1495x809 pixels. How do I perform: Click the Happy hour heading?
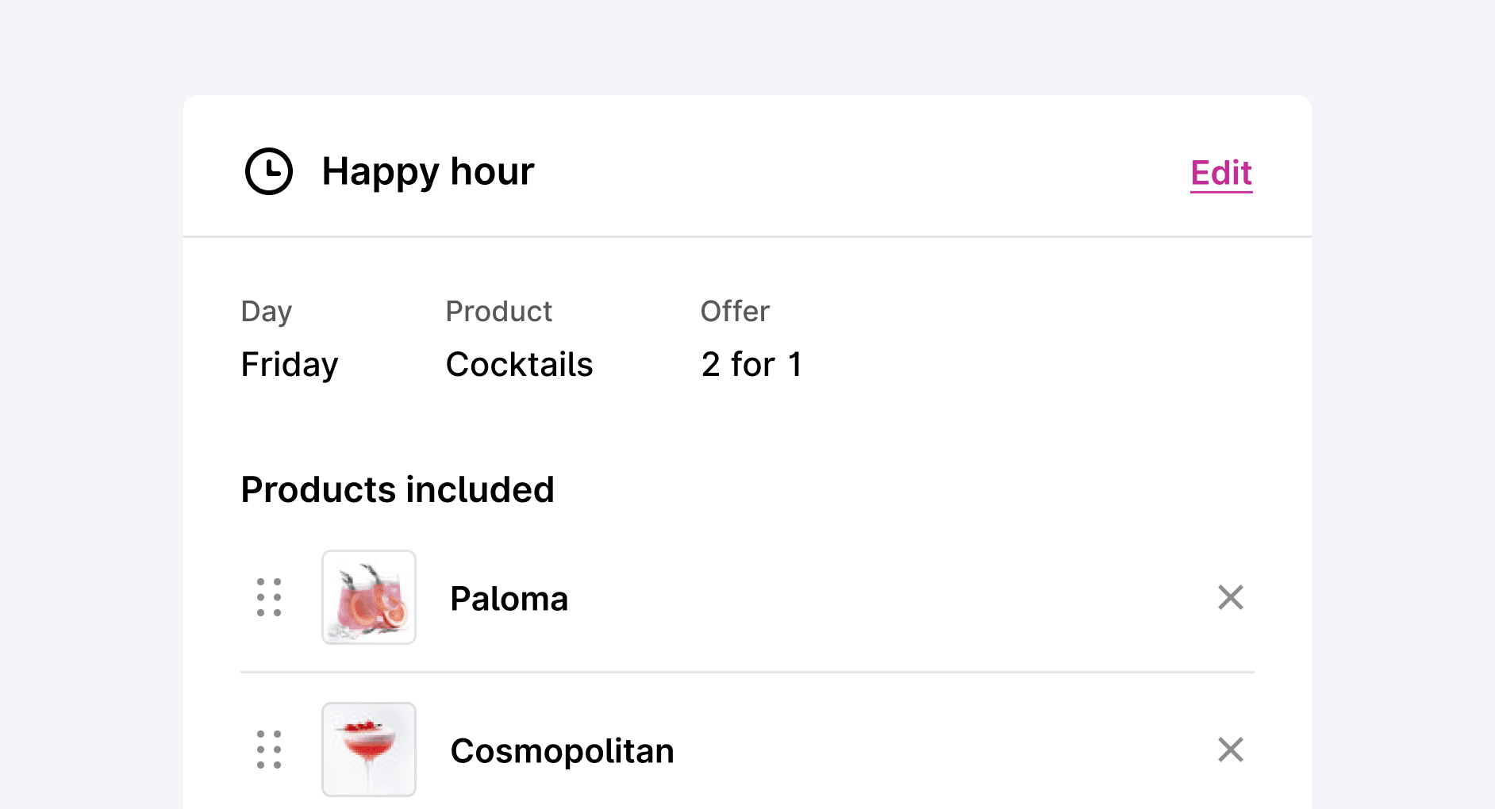click(x=428, y=170)
